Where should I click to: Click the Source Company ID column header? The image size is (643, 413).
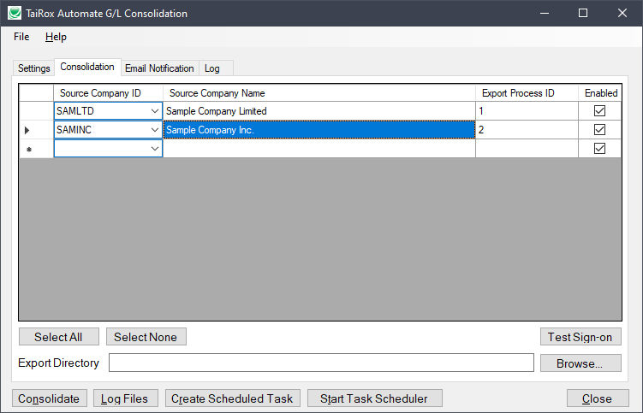click(x=108, y=93)
